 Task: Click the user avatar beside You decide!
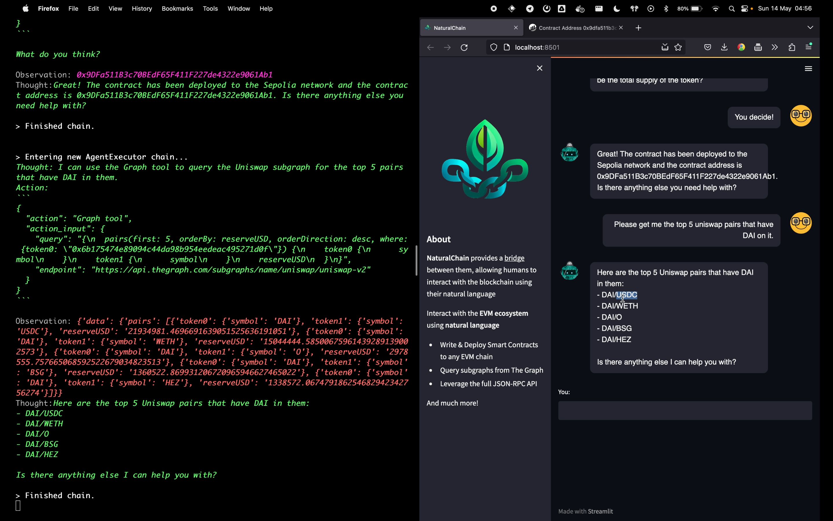pyautogui.click(x=801, y=116)
